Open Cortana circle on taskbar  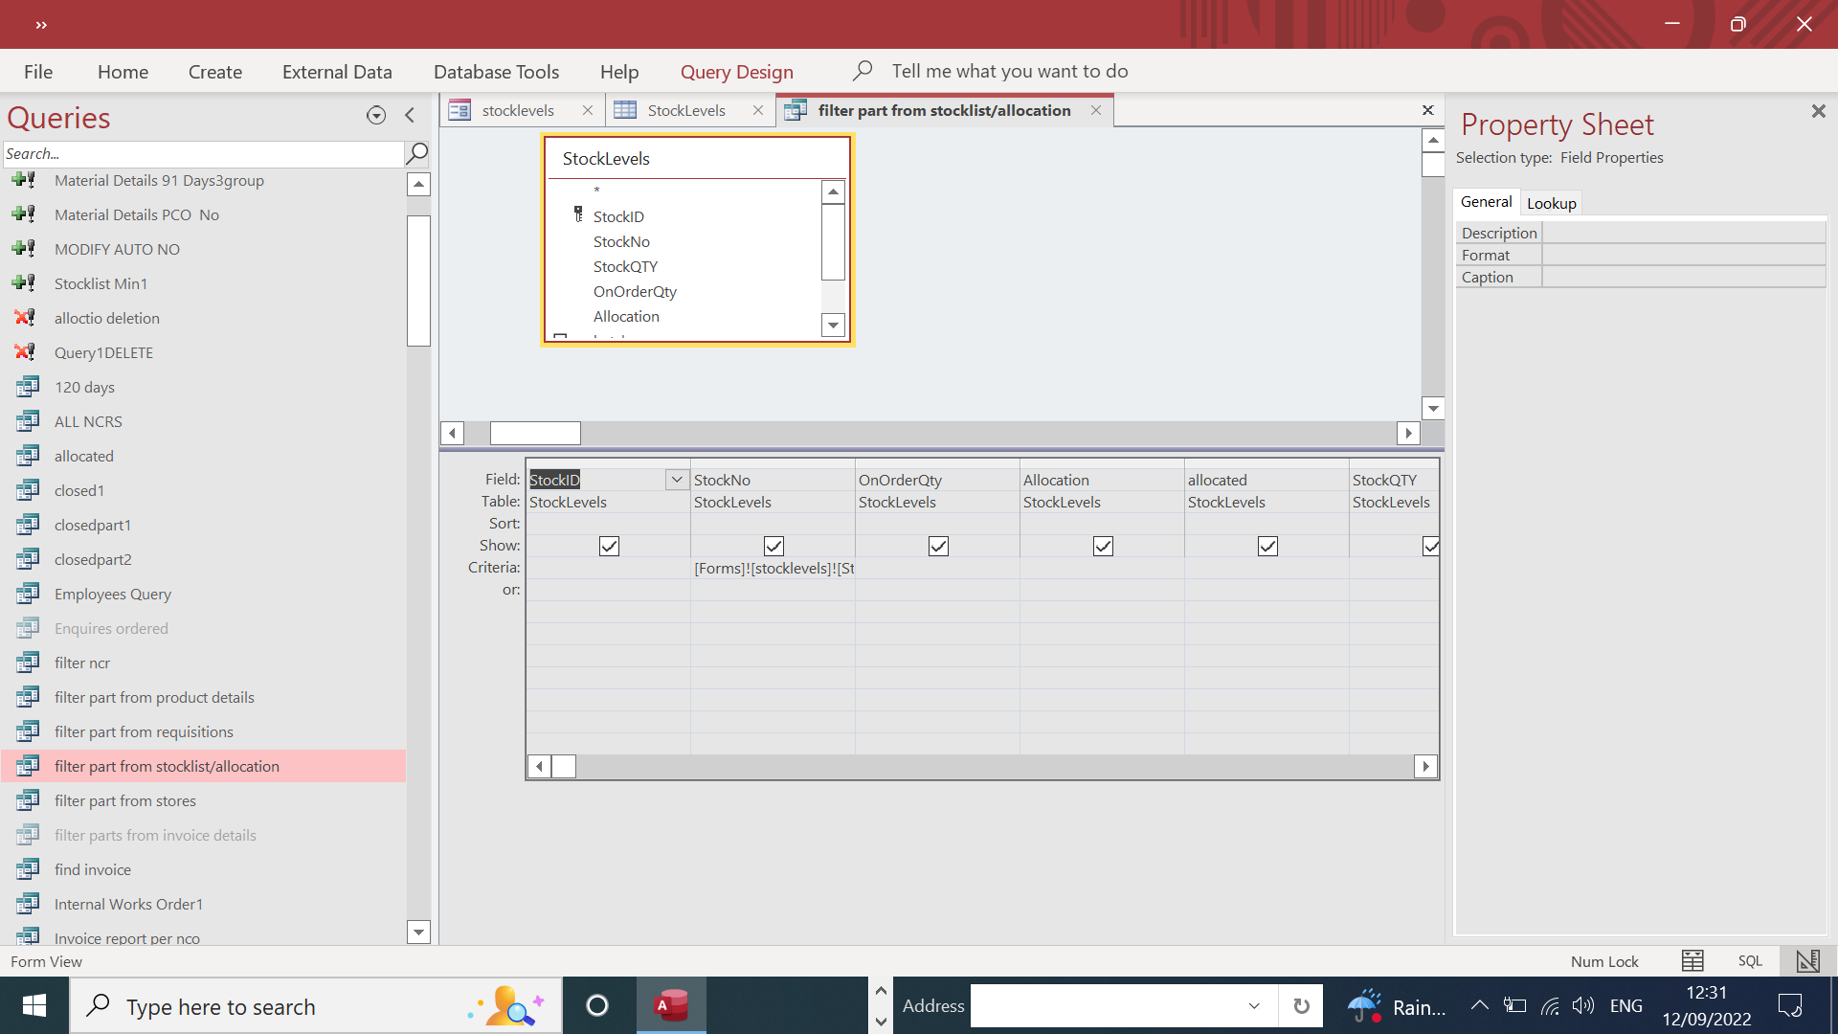pyautogui.click(x=597, y=1005)
